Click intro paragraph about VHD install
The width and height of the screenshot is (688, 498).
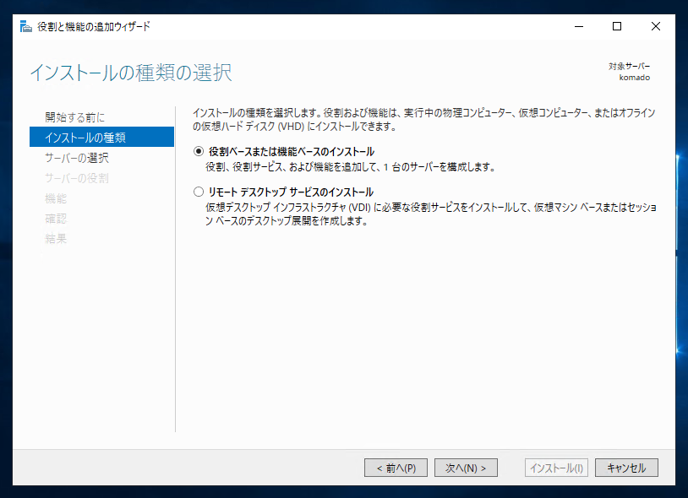423,120
